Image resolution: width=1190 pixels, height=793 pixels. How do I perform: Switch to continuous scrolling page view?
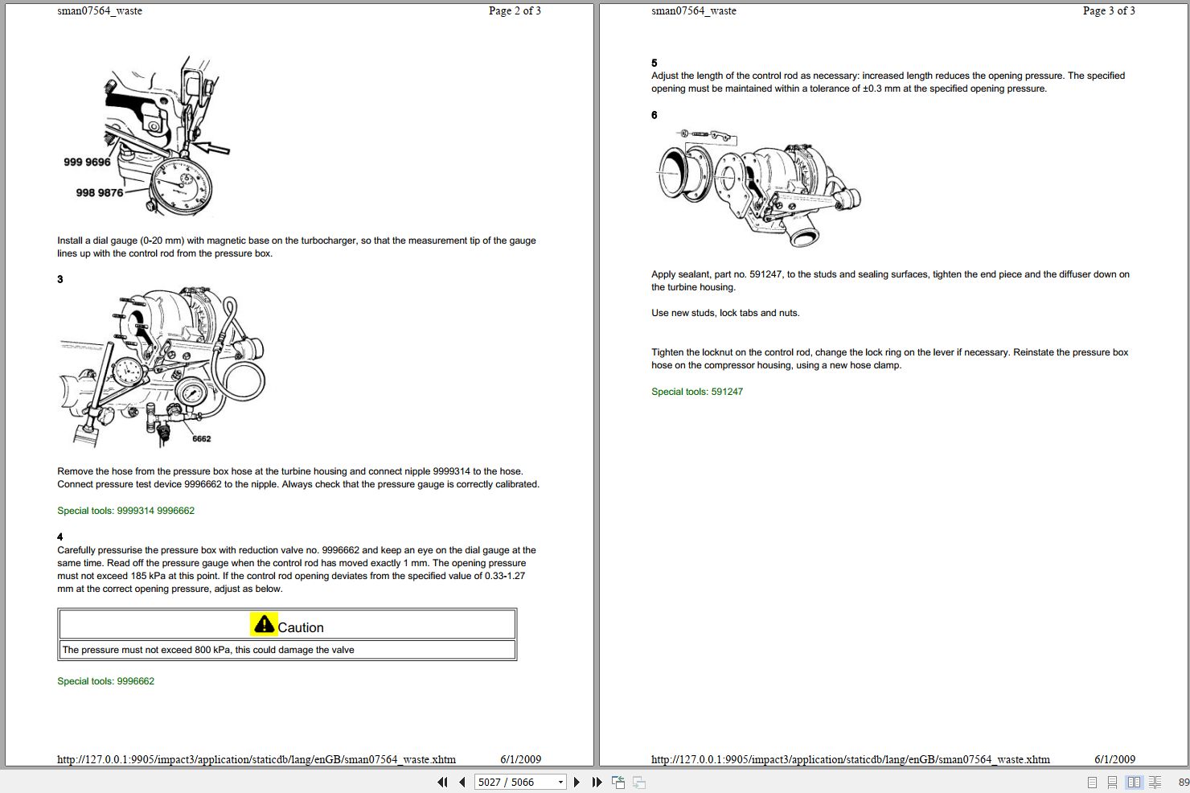tap(1113, 782)
